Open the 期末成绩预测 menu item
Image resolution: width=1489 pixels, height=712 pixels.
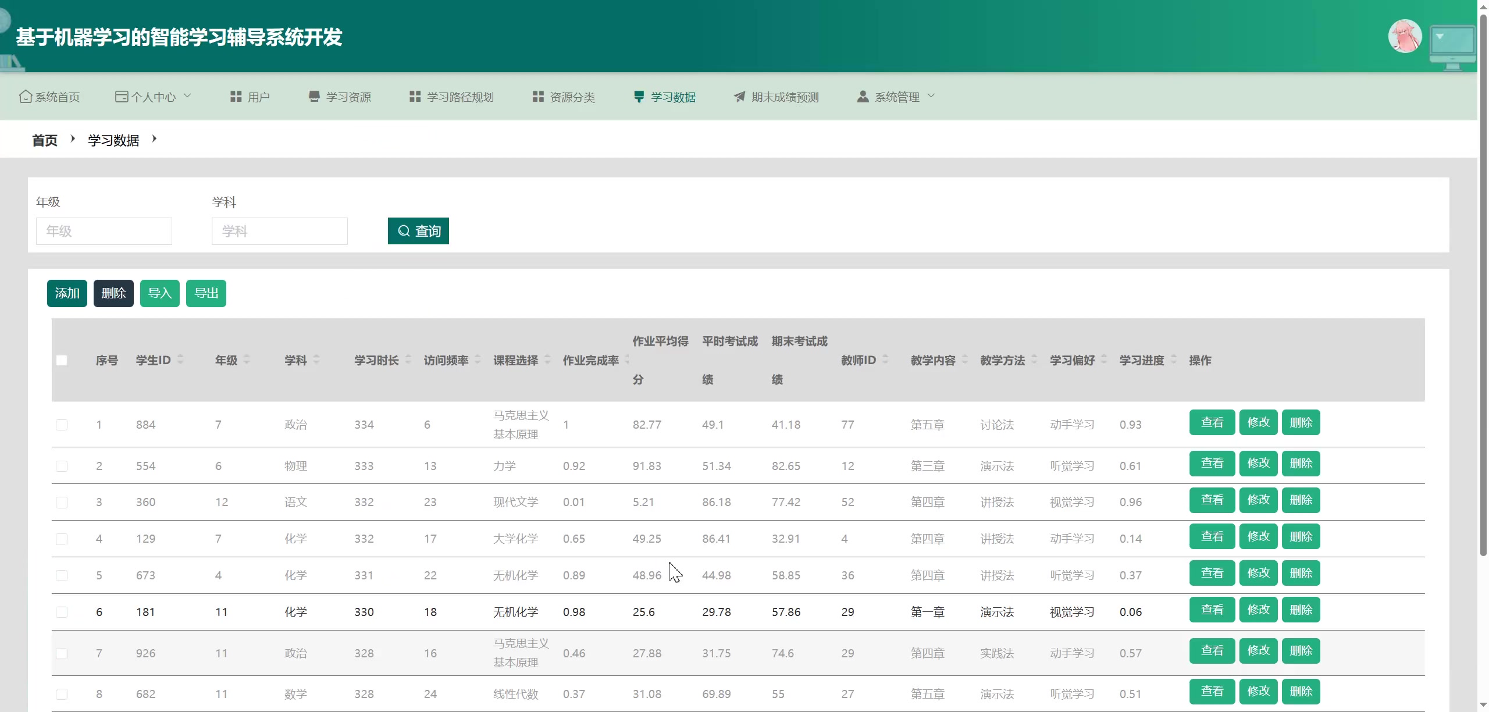point(776,97)
